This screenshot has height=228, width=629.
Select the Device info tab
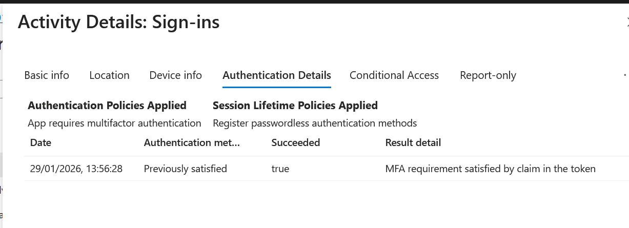click(175, 75)
